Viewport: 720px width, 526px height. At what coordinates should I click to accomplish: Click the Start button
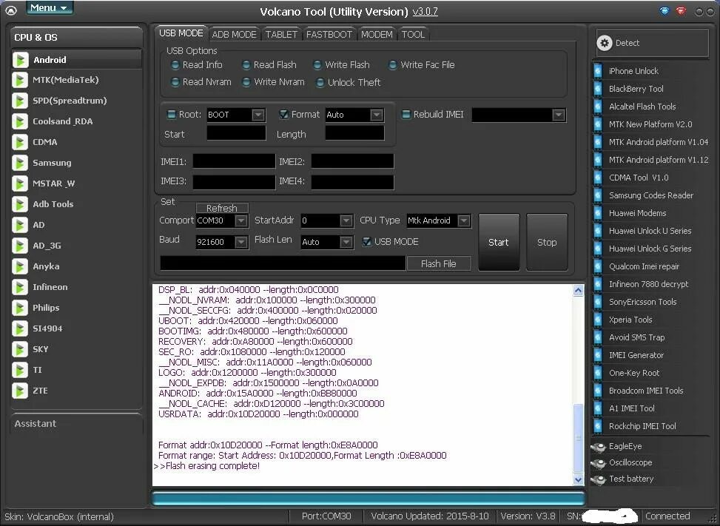tap(499, 242)
